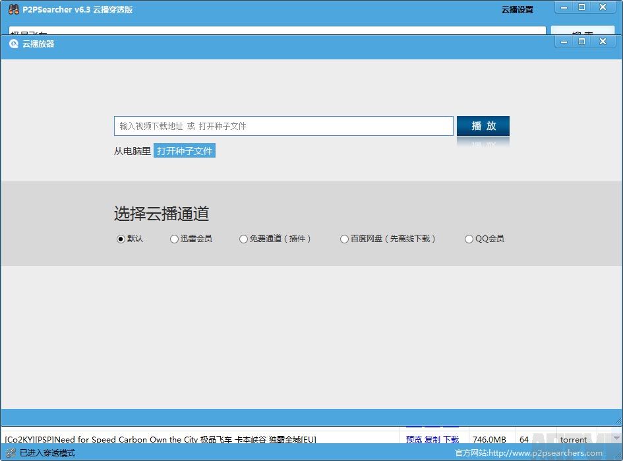
Task: Select the 默认 channel radio button
Action: (x=121, y=239)
